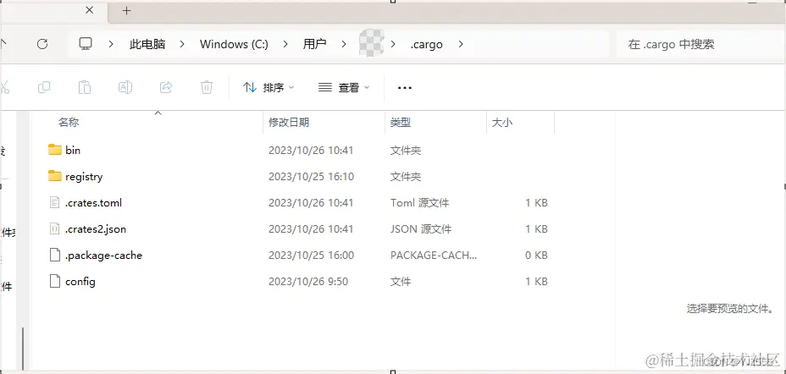The width and height of the screenshot is (786, 374).
Task: Click the .cargo breadcrumb segment
Action: (427, 45)
